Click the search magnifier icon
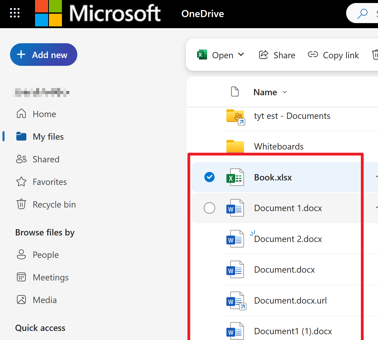Image resolution: width=378 pixels, height=340 pixels. click(362, 14)
